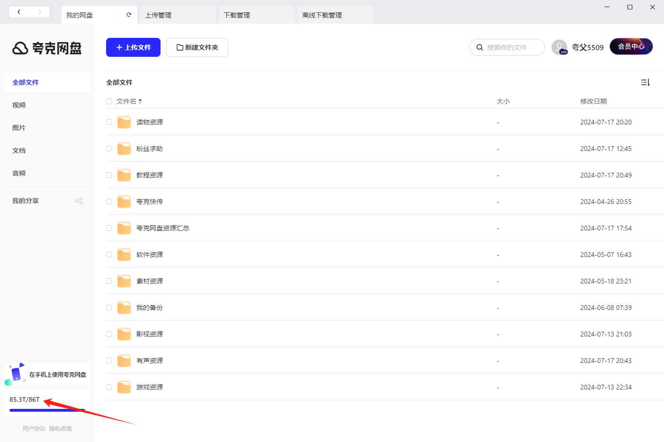Check the box for 夸克快传
This screenshot has width=664, height=442.
pos(109,202)
